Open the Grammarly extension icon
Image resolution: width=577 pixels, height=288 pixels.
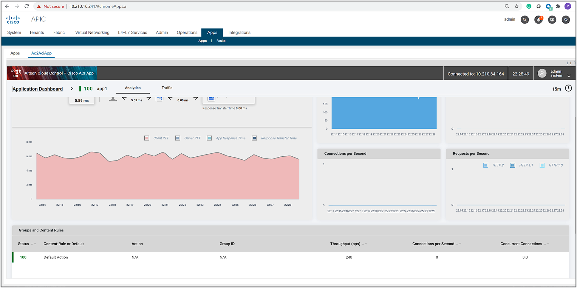(529, 6)
